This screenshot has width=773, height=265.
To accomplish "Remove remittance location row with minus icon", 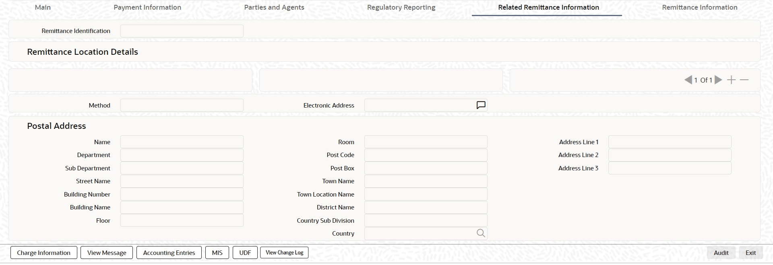I will (744, 80).
